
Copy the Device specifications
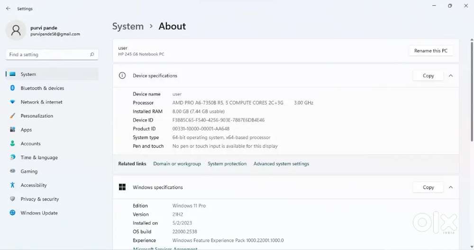(428, 76)
